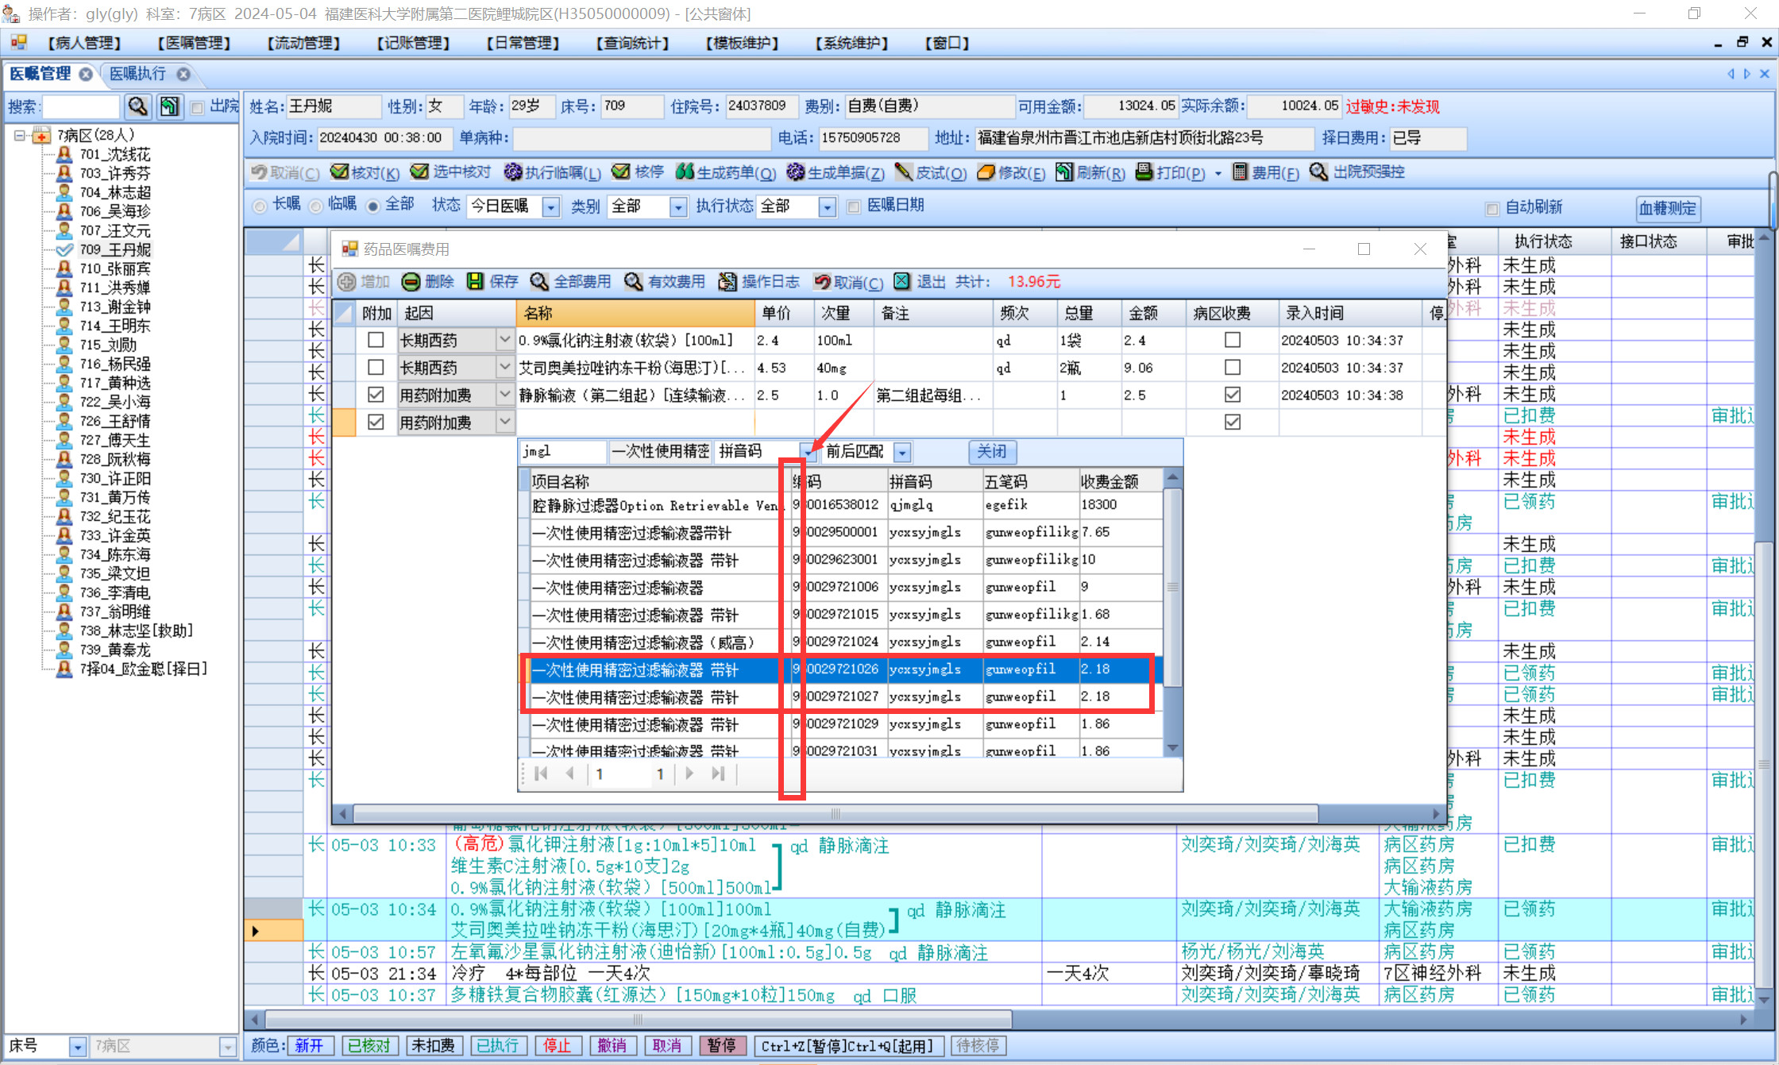
Task: Switch to the 医嘱执行 tab
Action: pyautogui.click(x=138, y=74)
